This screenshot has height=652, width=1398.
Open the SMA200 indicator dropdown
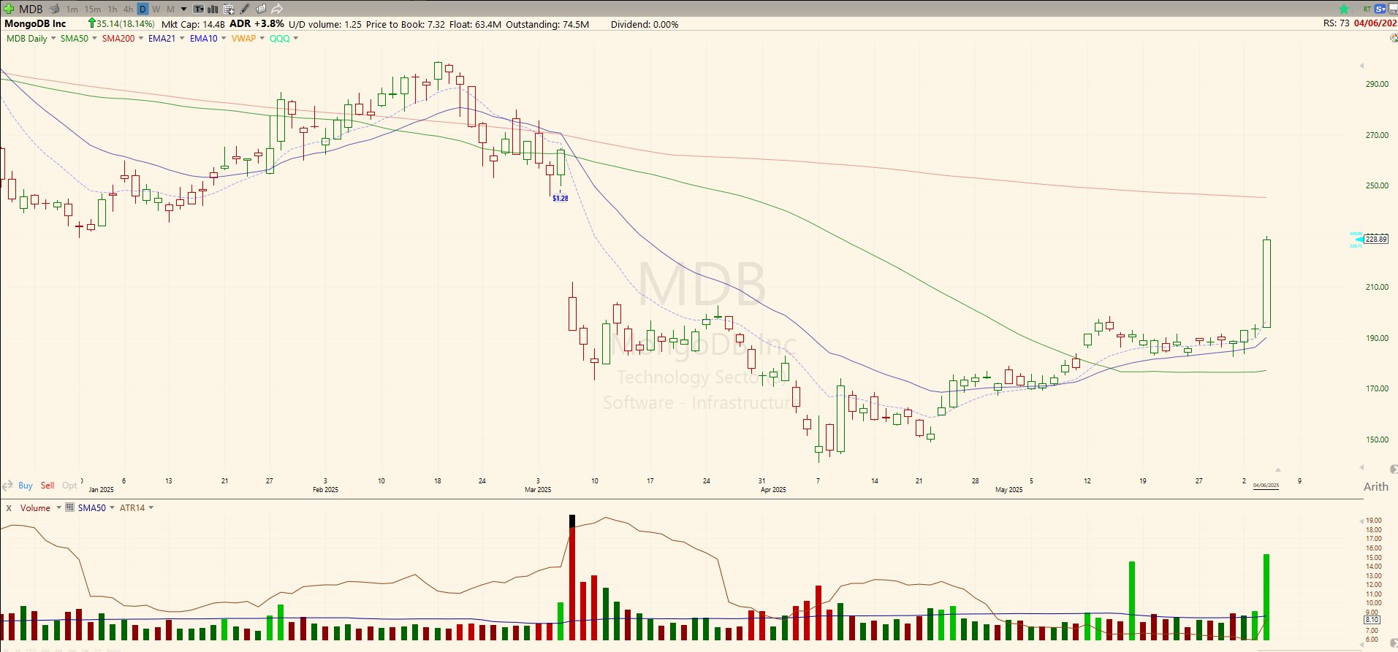(x=140, y=39)
